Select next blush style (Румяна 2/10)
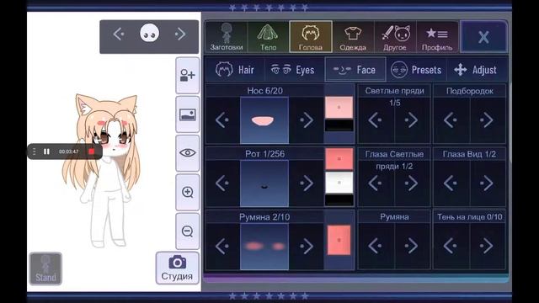 pos(306,246)
